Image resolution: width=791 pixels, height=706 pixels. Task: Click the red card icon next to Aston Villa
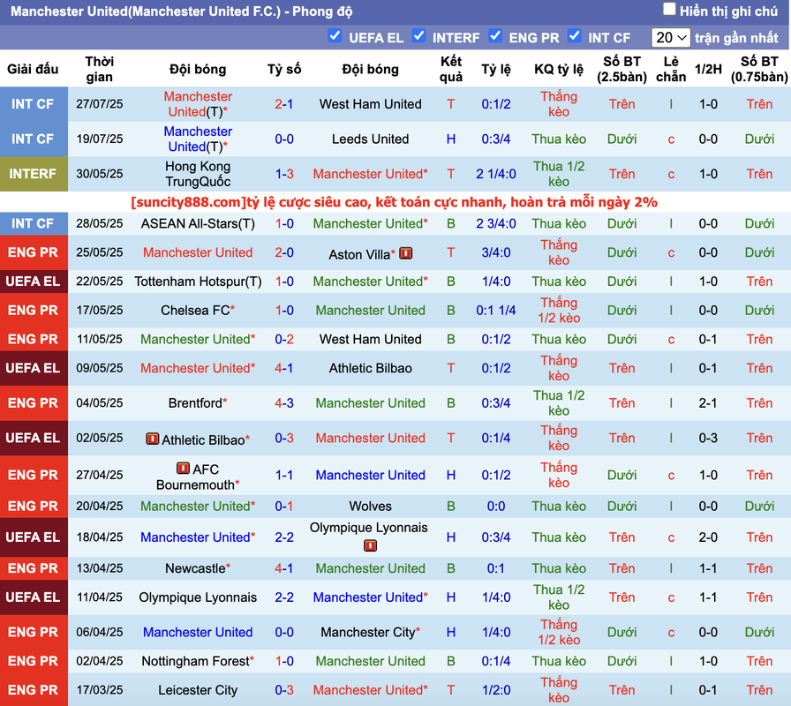(x=405, y=253)
